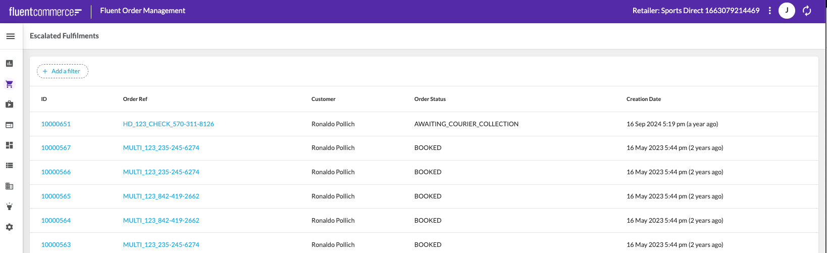Open fulfilment ID 10000567
The height and width of the screenshot is (253, 827).
pyautogui.click(x=56, y=148)
